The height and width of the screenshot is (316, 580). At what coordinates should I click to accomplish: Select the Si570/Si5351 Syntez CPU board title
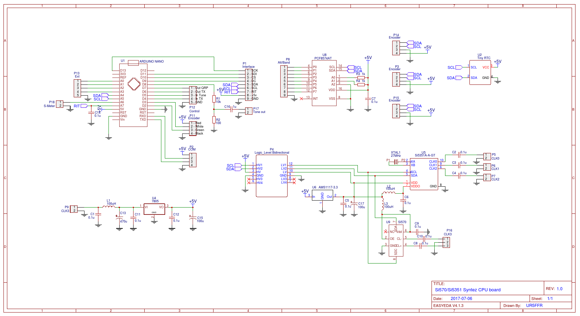tap(468, 290)
